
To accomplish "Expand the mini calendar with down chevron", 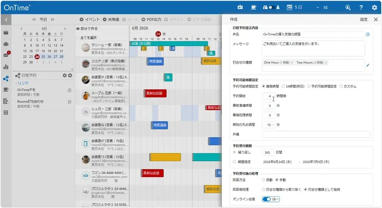I will (72, 69).
